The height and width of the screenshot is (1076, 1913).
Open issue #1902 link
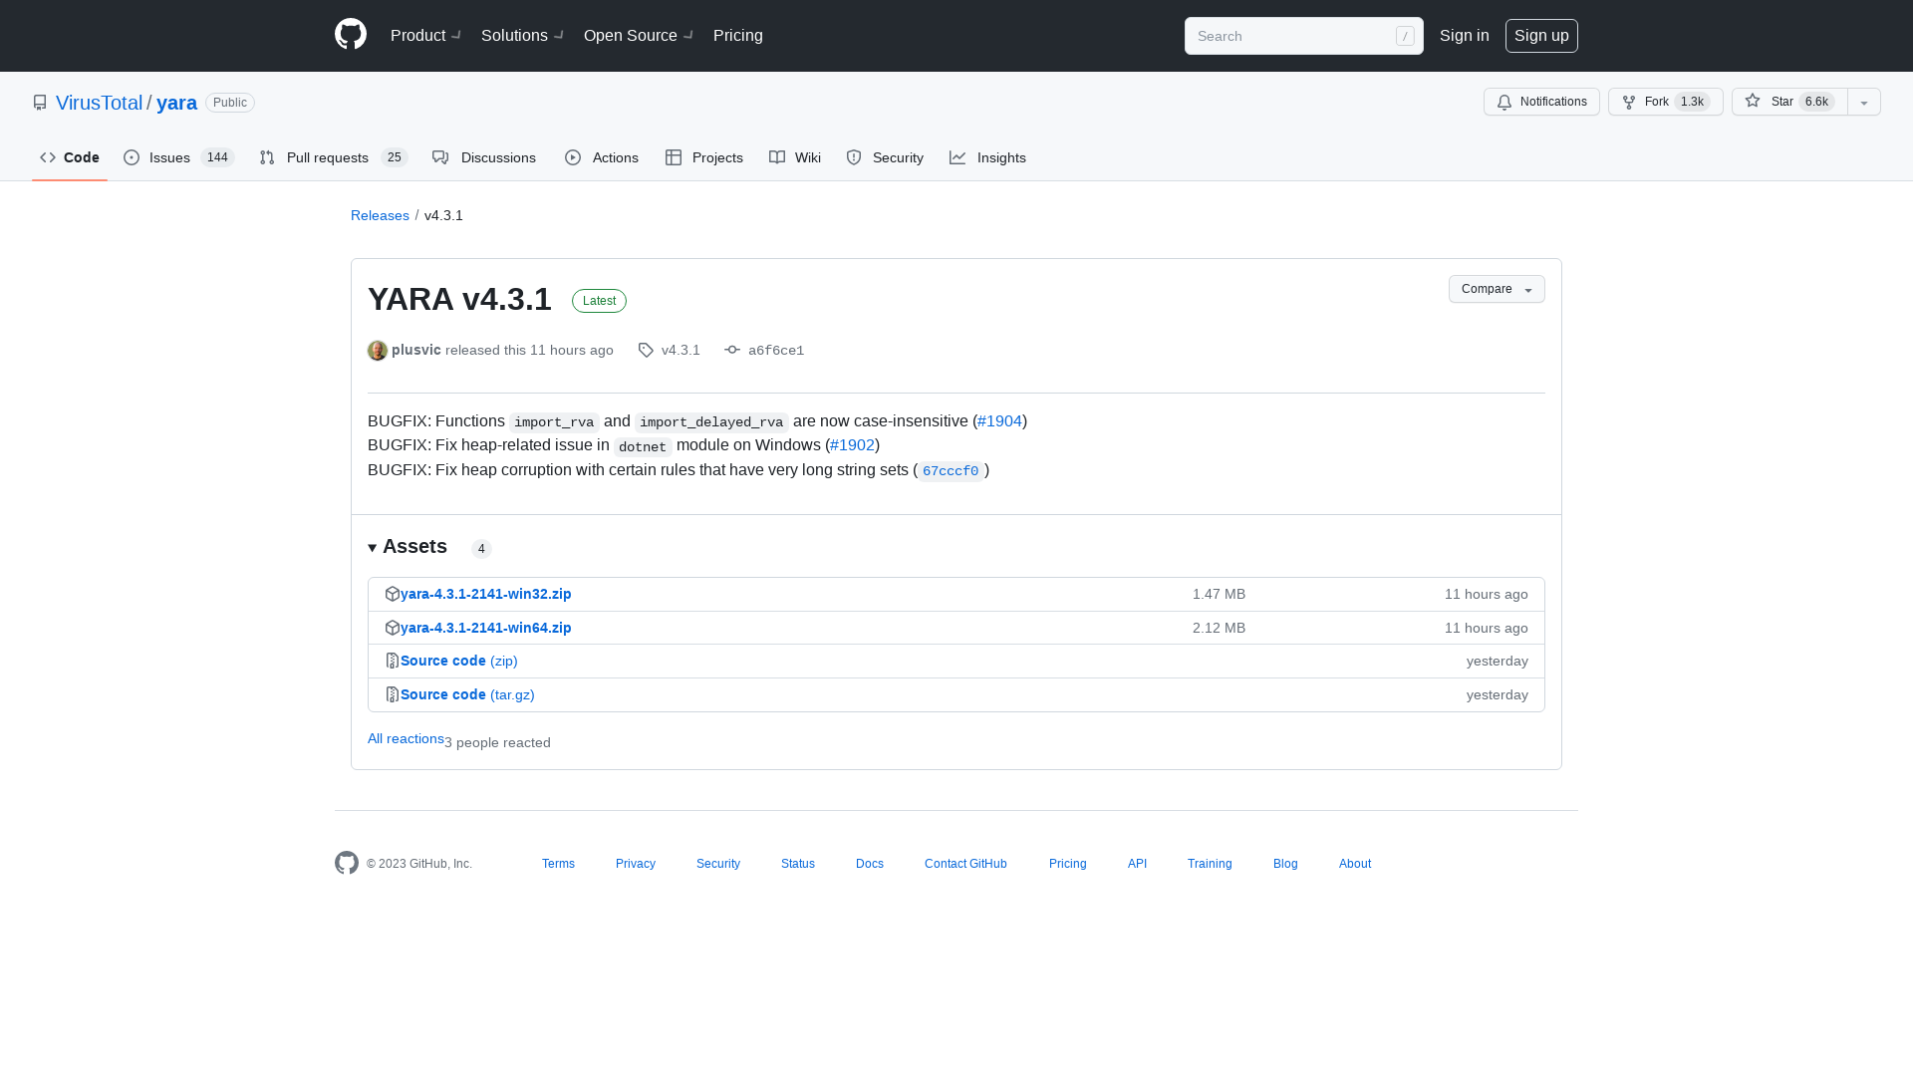point(852,445)
